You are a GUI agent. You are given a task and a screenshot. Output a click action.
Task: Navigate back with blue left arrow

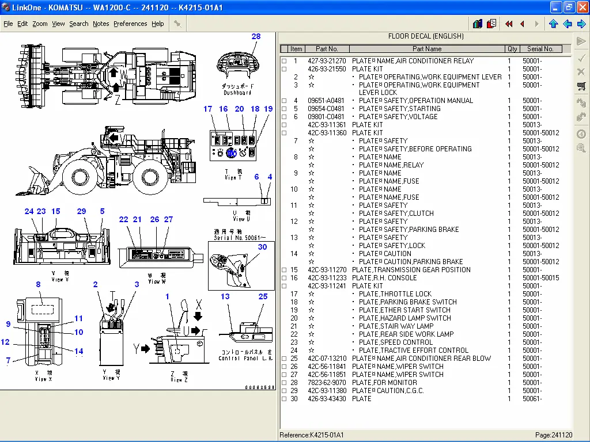[x=568, y=24]
